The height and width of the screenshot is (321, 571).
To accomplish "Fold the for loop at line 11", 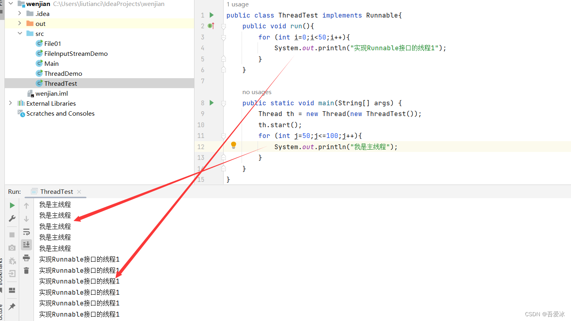I will (x=224, y=136).
